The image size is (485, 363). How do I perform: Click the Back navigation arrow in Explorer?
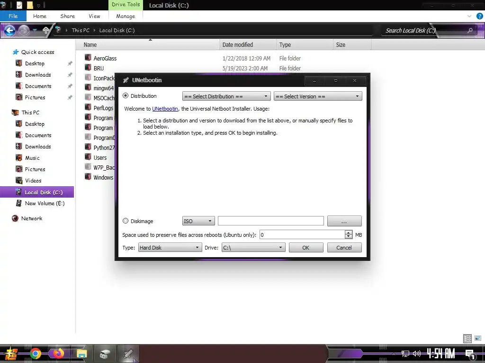(x=9, y=30)
